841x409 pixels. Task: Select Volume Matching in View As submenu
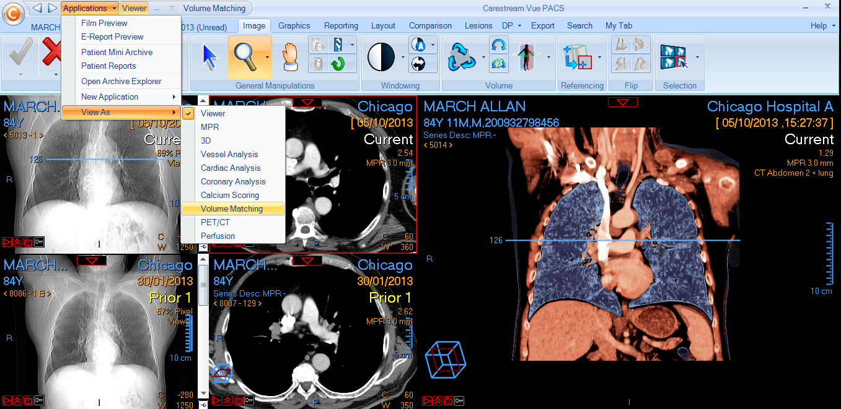click(233, 209)
